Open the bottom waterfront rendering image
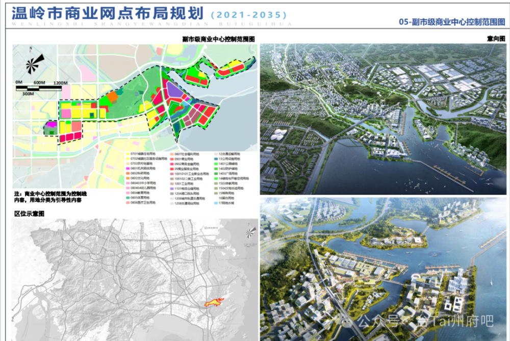 tap(382, 270)
